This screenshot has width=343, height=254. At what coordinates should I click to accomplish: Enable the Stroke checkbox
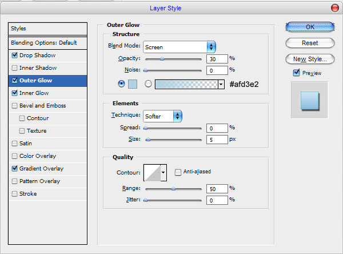coord(15,194)
